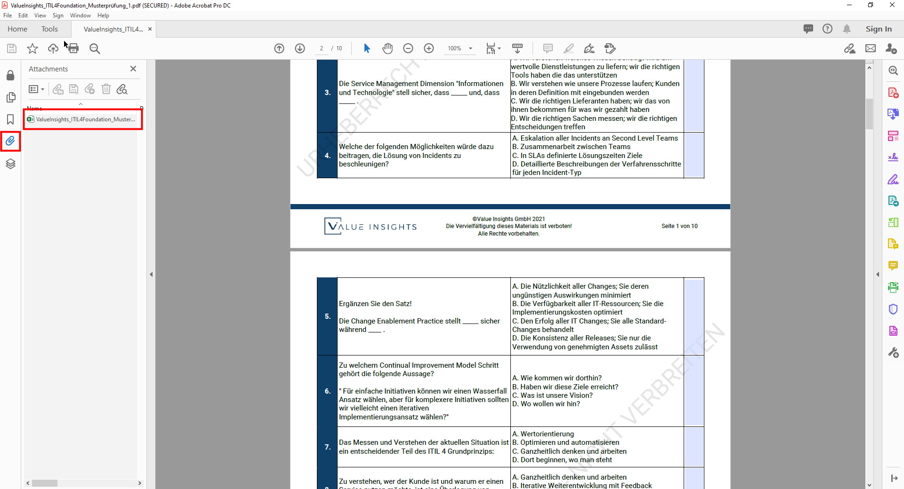Screen dimensions: 904x489
Task: Click the document vertical scrollbar thumb
Action: pos(869,113)
